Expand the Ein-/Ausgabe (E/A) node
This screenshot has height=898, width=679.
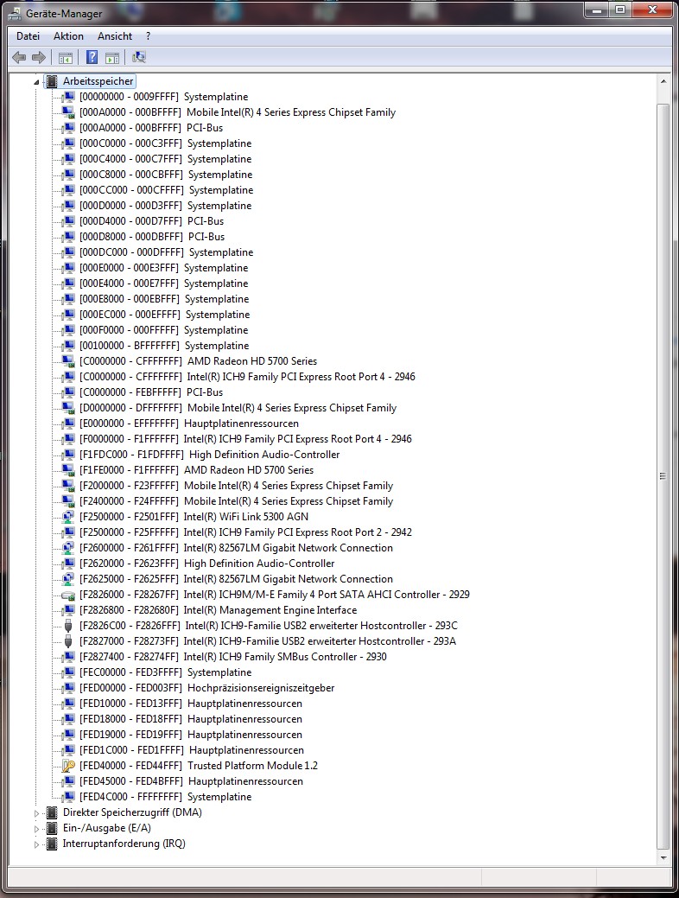(36, 828)
